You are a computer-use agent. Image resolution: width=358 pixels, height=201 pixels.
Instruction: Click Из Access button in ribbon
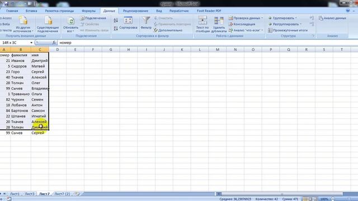6,18
